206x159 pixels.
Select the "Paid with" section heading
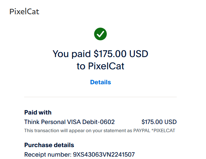coord(38,112)
